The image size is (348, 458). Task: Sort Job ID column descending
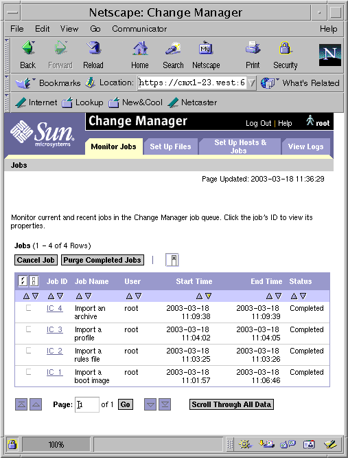[60, 296]
